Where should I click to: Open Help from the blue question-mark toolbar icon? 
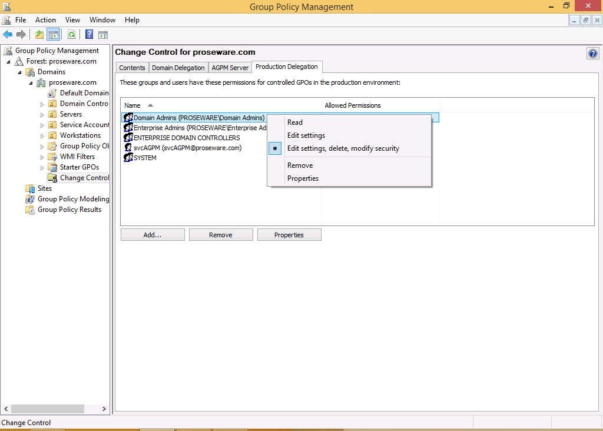point(90,35)
